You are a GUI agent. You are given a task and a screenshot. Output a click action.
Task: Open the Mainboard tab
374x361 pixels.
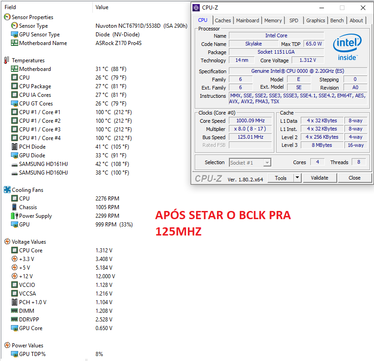(248, 20)
